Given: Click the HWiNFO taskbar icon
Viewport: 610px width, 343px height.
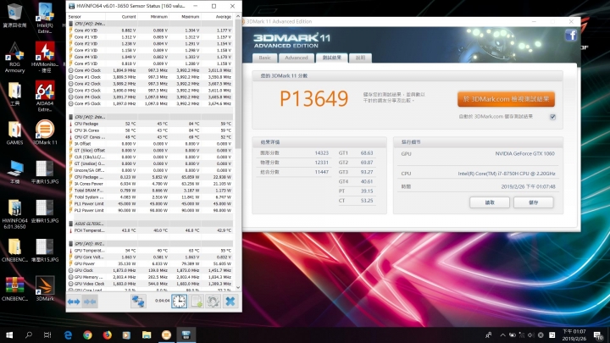Looking at the screenshot, I should pos(186,335).
